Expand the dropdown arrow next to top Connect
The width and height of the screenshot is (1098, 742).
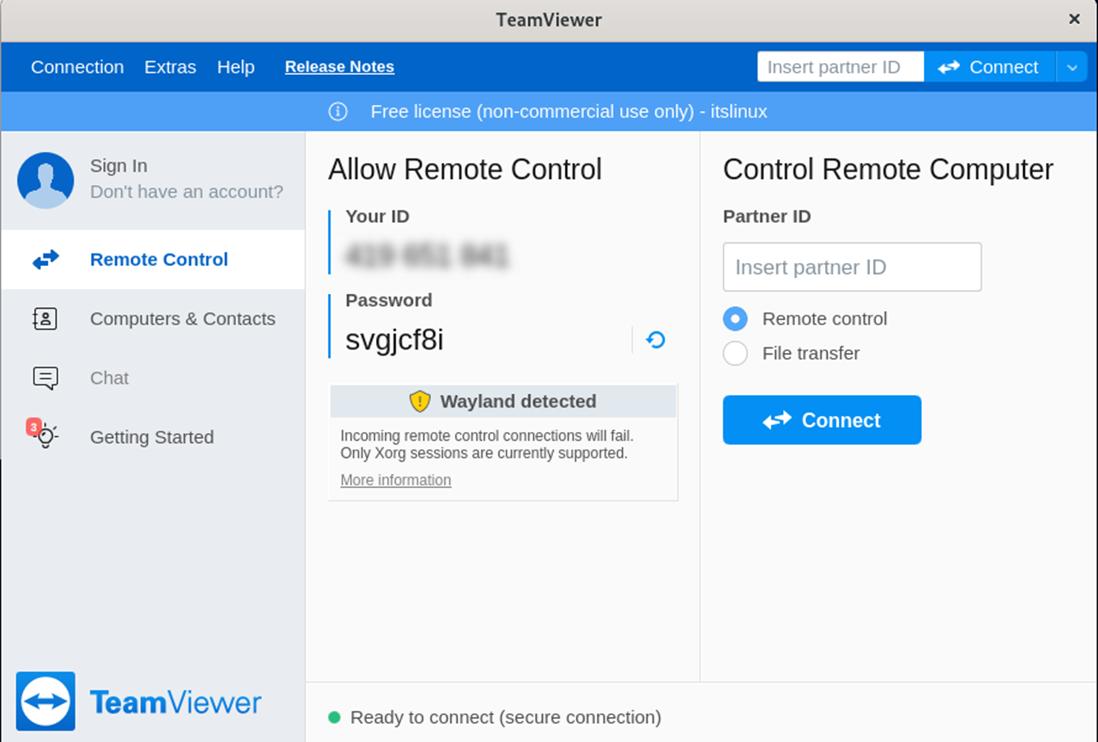pos(1072,67)
